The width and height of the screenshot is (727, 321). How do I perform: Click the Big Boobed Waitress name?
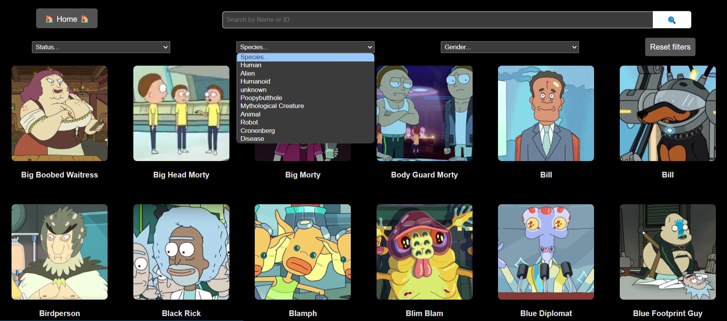(x=60, y=175)
